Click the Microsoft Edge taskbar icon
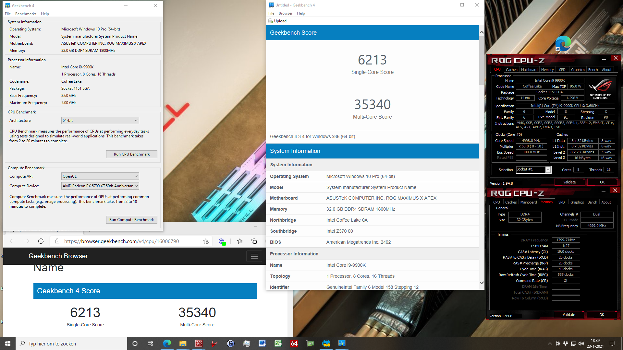The image size is (623, 350). [167, 344]
